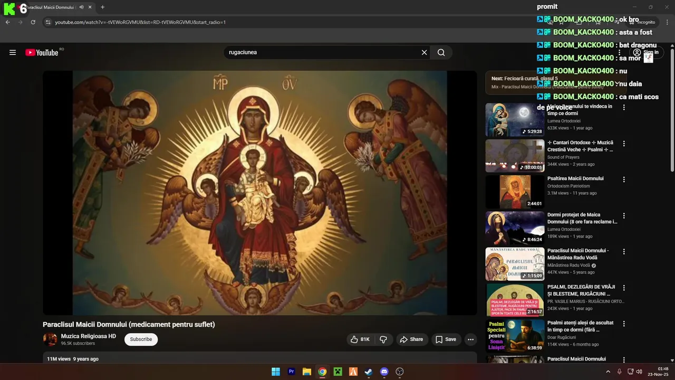Screen dimensions: 675x380
Task: Clear the search box with the X
Action: pyautogui.click(x=424, y=52)
